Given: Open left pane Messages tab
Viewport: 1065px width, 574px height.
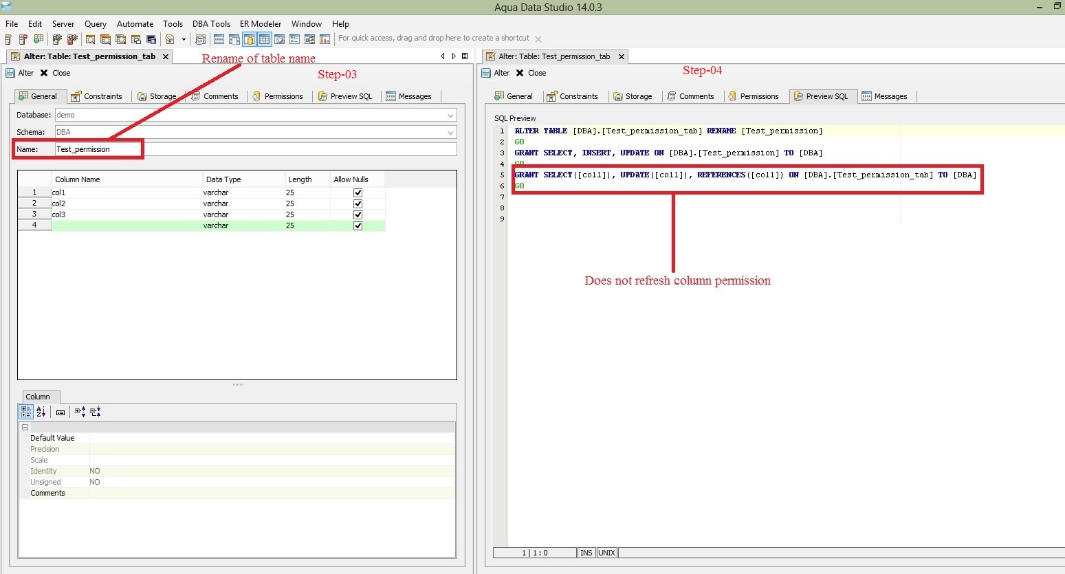Looking at the screenshot, I should 409,96.
